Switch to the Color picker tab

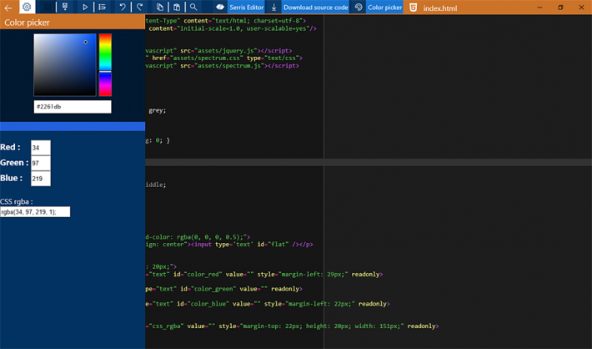[384, 8]
